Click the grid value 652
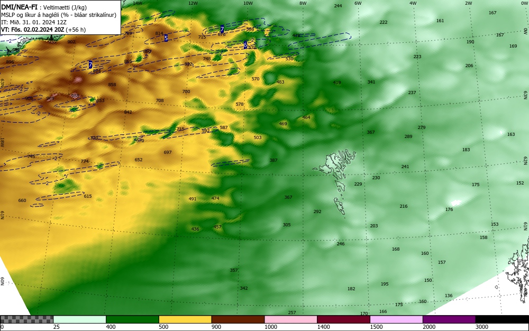The width and height of the screenshot is (529, 331). (139, 160)
